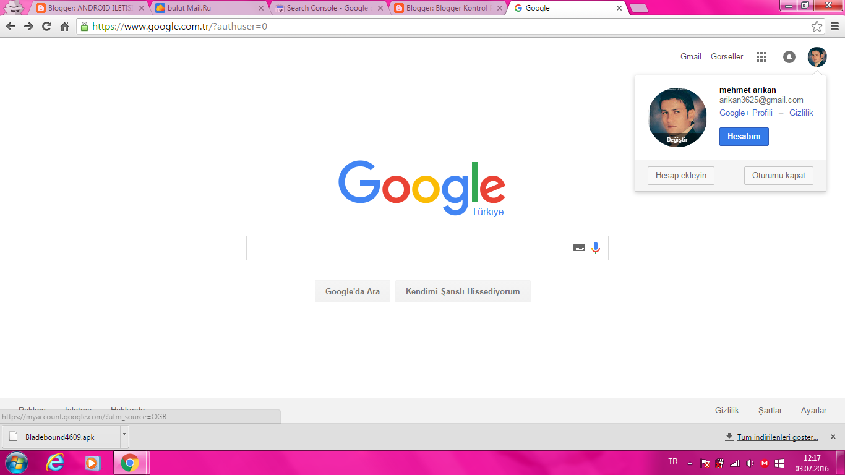Open the Gmail link
This screenshot has width=845, height=475.
[691, 57]
